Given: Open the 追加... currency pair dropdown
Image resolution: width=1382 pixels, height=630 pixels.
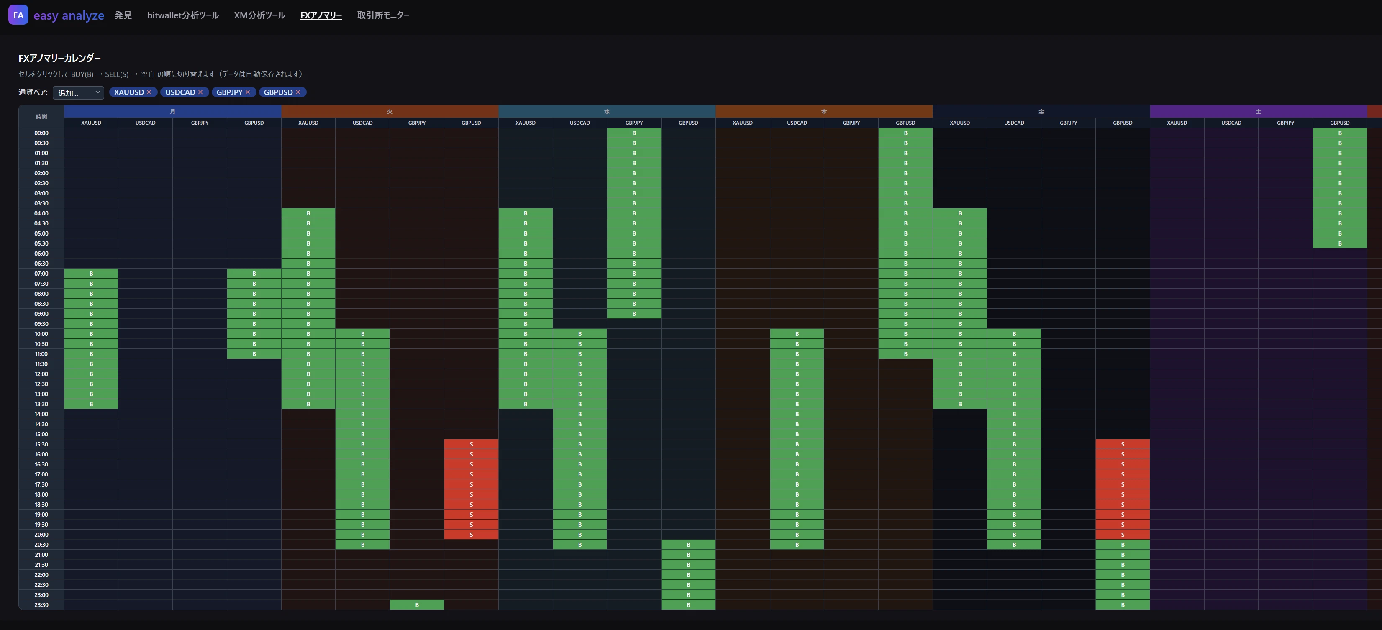Looking at the screenshot, I should point(78,93).
